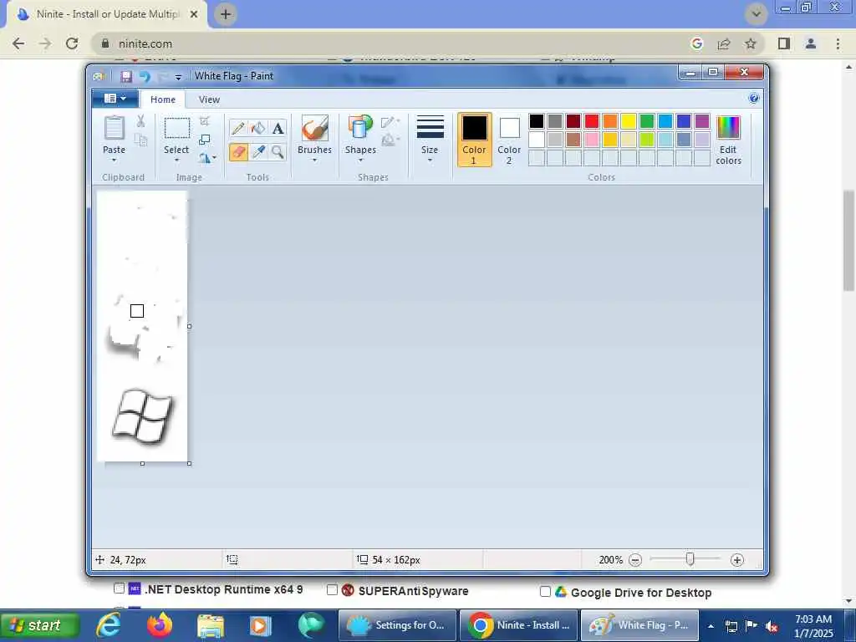Select the Text tool in Paint
The image size is (856, 642).
coord(278,128)
